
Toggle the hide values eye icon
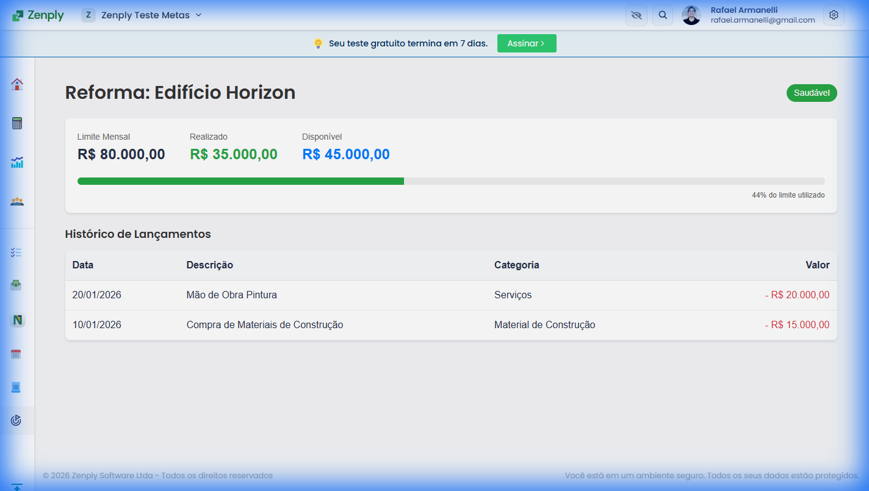(636, 15)
